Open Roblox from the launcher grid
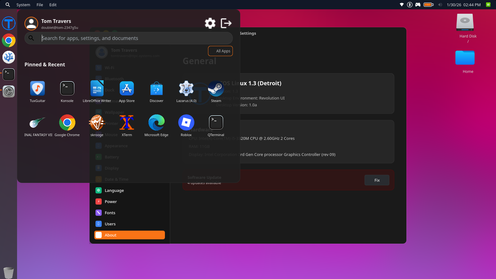 pyautogui.click(x=186, y=123)
